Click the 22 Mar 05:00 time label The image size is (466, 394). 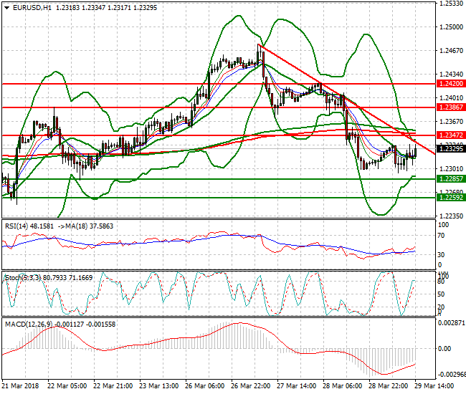tap(67, 386)
